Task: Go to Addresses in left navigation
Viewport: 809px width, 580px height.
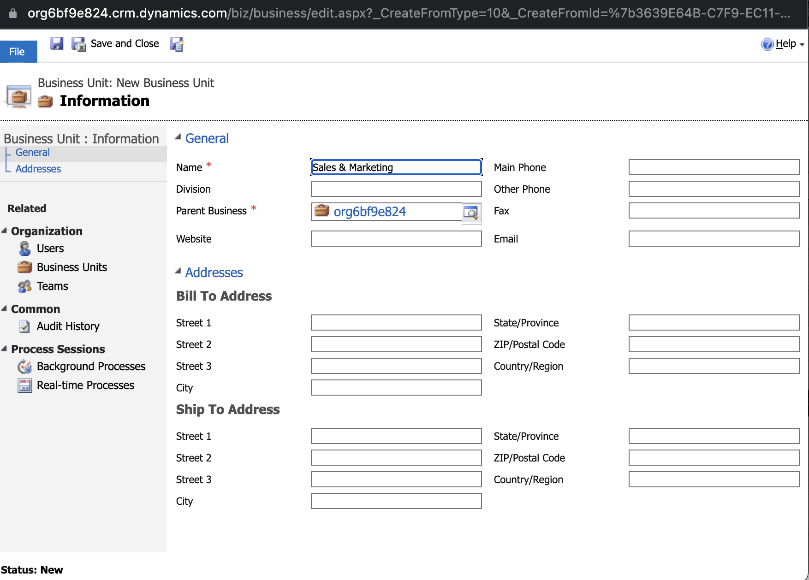Action: tap(38, 169)
